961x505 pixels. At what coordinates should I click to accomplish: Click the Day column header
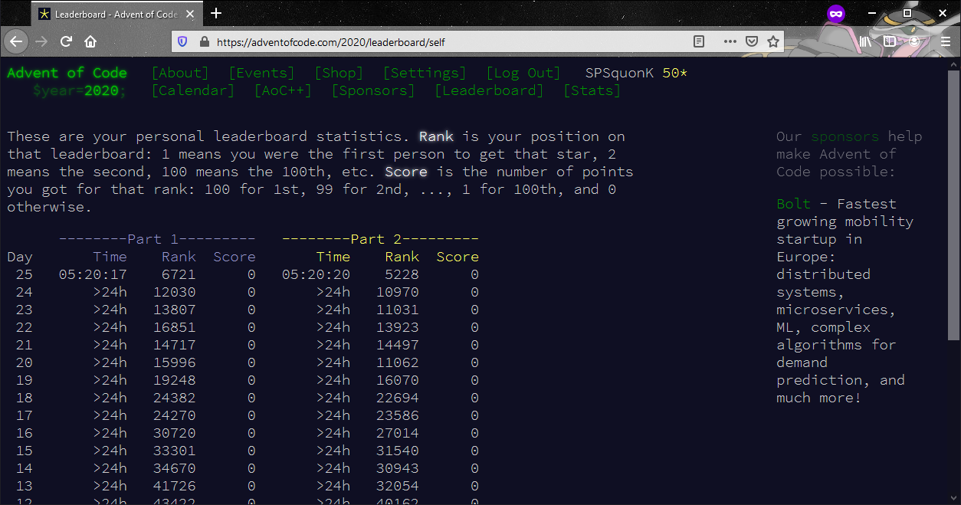[20, 257]
